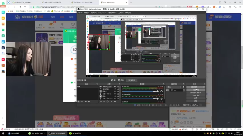Open OBS 帮助(H) menu
243x136 pixels.
(x=128, y=13)
